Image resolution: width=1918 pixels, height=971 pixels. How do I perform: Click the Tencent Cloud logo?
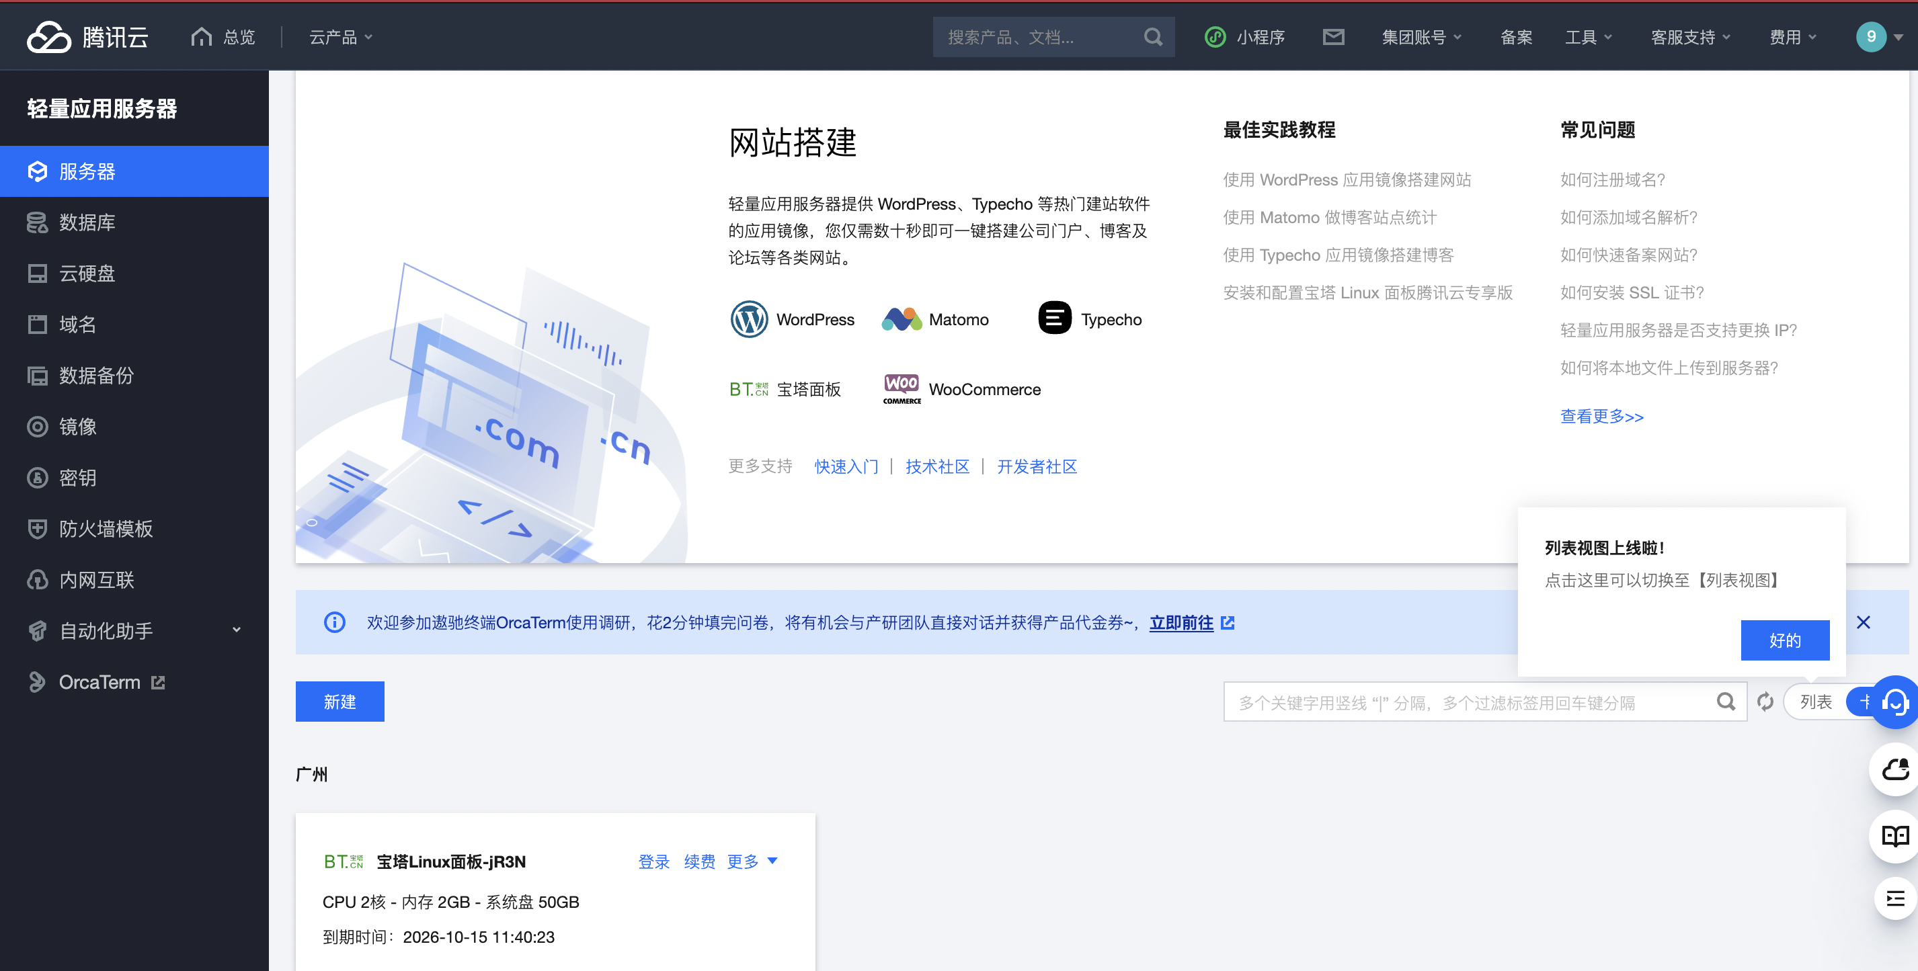click(88, 36)
